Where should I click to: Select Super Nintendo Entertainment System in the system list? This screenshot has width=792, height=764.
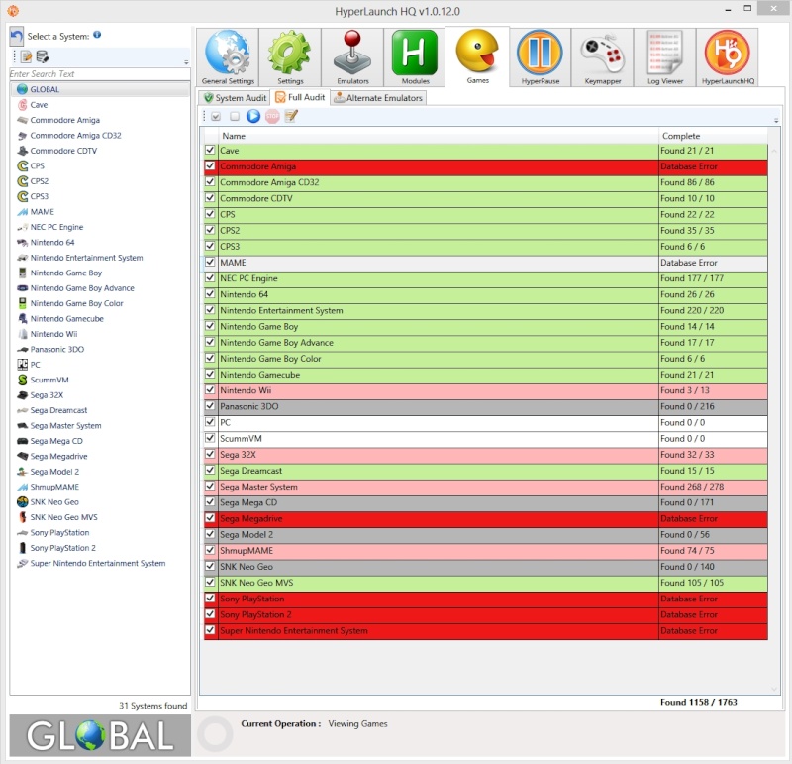pyautogui.click(x=97, y=563)
